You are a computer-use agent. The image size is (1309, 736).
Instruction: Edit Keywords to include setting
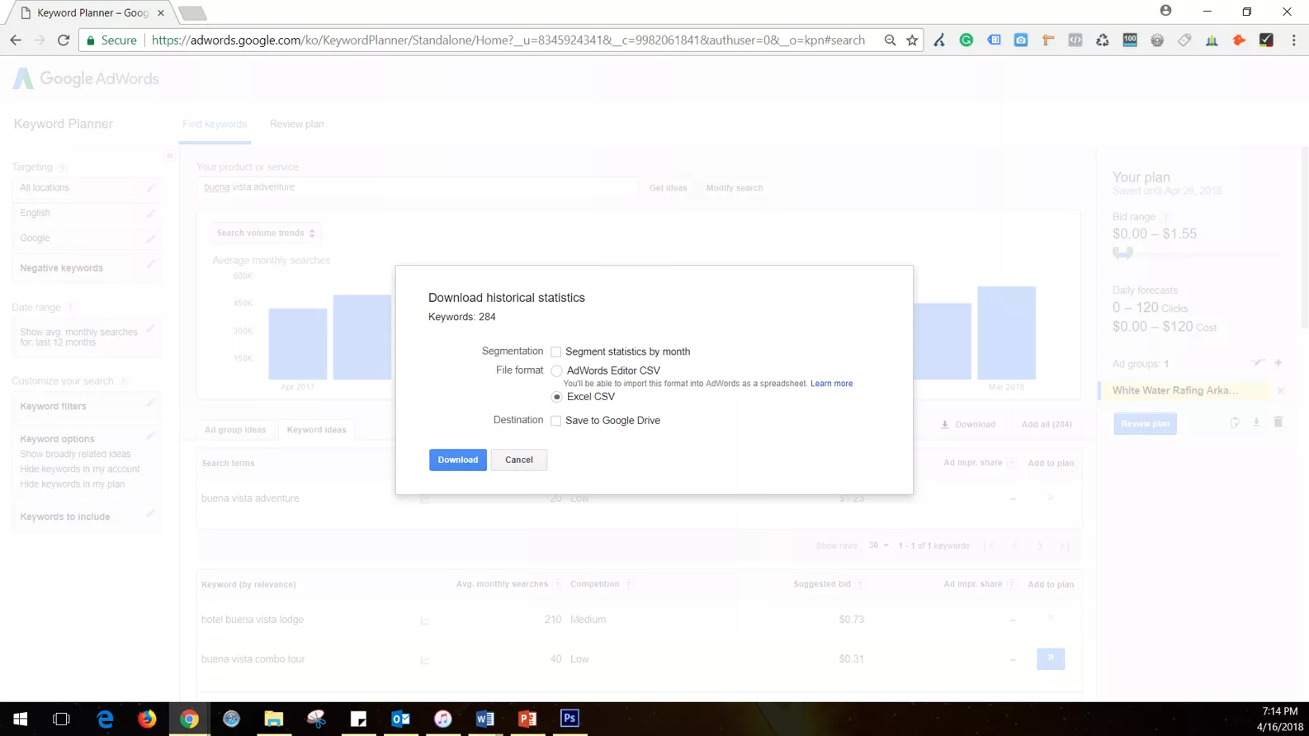150,513
